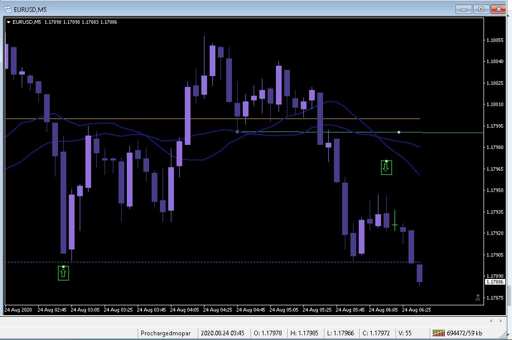Close the EURUSD,M5 chart window

[499, 9]
